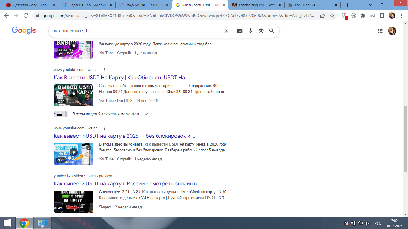Click the page vertical scrollbar thumb
The width and height of the screenshot is (408, 229).
click(x=405, y=139)
